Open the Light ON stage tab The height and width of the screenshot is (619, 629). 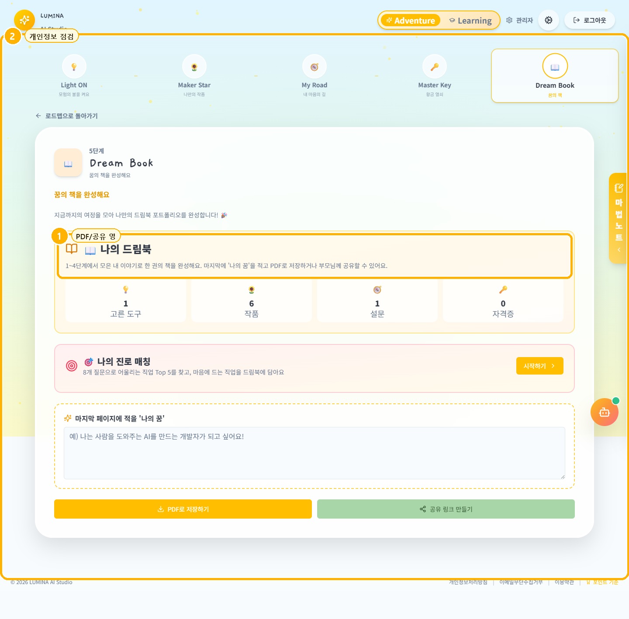(x=74, y=76)
